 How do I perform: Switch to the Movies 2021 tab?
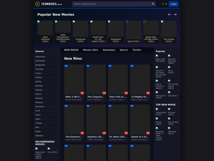click(x=91, y=50)
